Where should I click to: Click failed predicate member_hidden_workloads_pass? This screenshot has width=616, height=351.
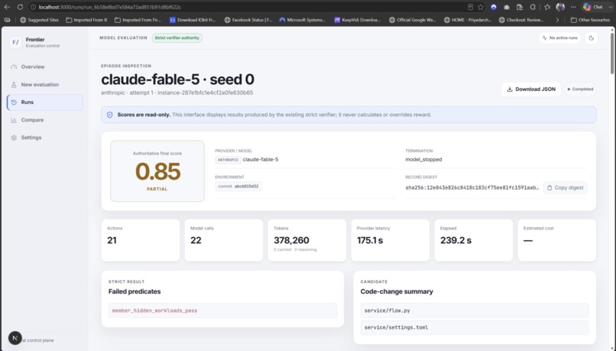222,310
